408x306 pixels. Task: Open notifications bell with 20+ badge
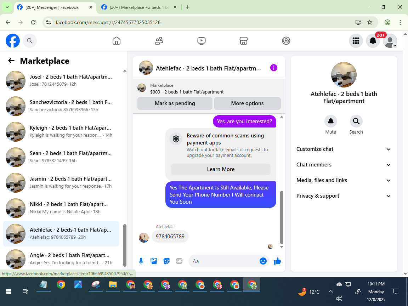pyautogui.click(x=373, y=41)
